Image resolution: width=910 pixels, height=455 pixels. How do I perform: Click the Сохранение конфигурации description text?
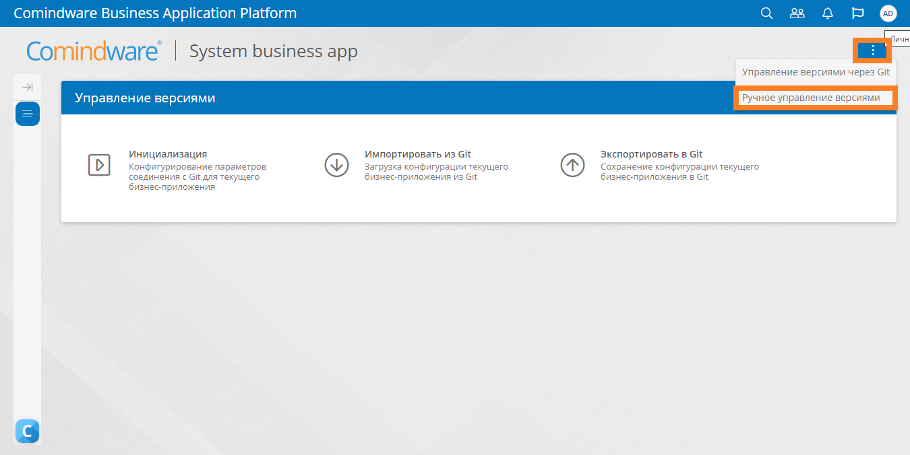[x=679, y=172]
